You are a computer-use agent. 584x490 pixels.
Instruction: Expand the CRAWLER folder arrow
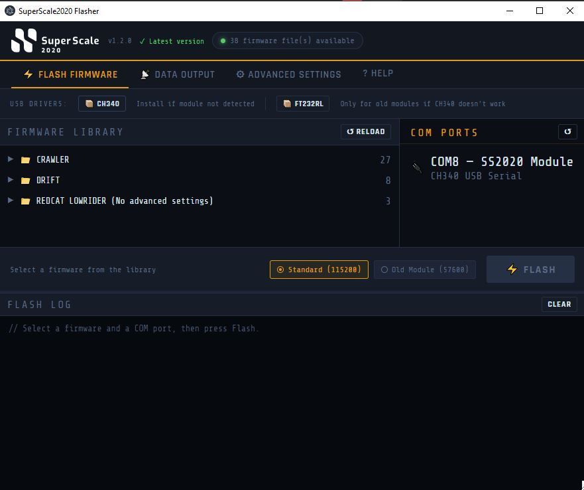(x=11, y=159)
